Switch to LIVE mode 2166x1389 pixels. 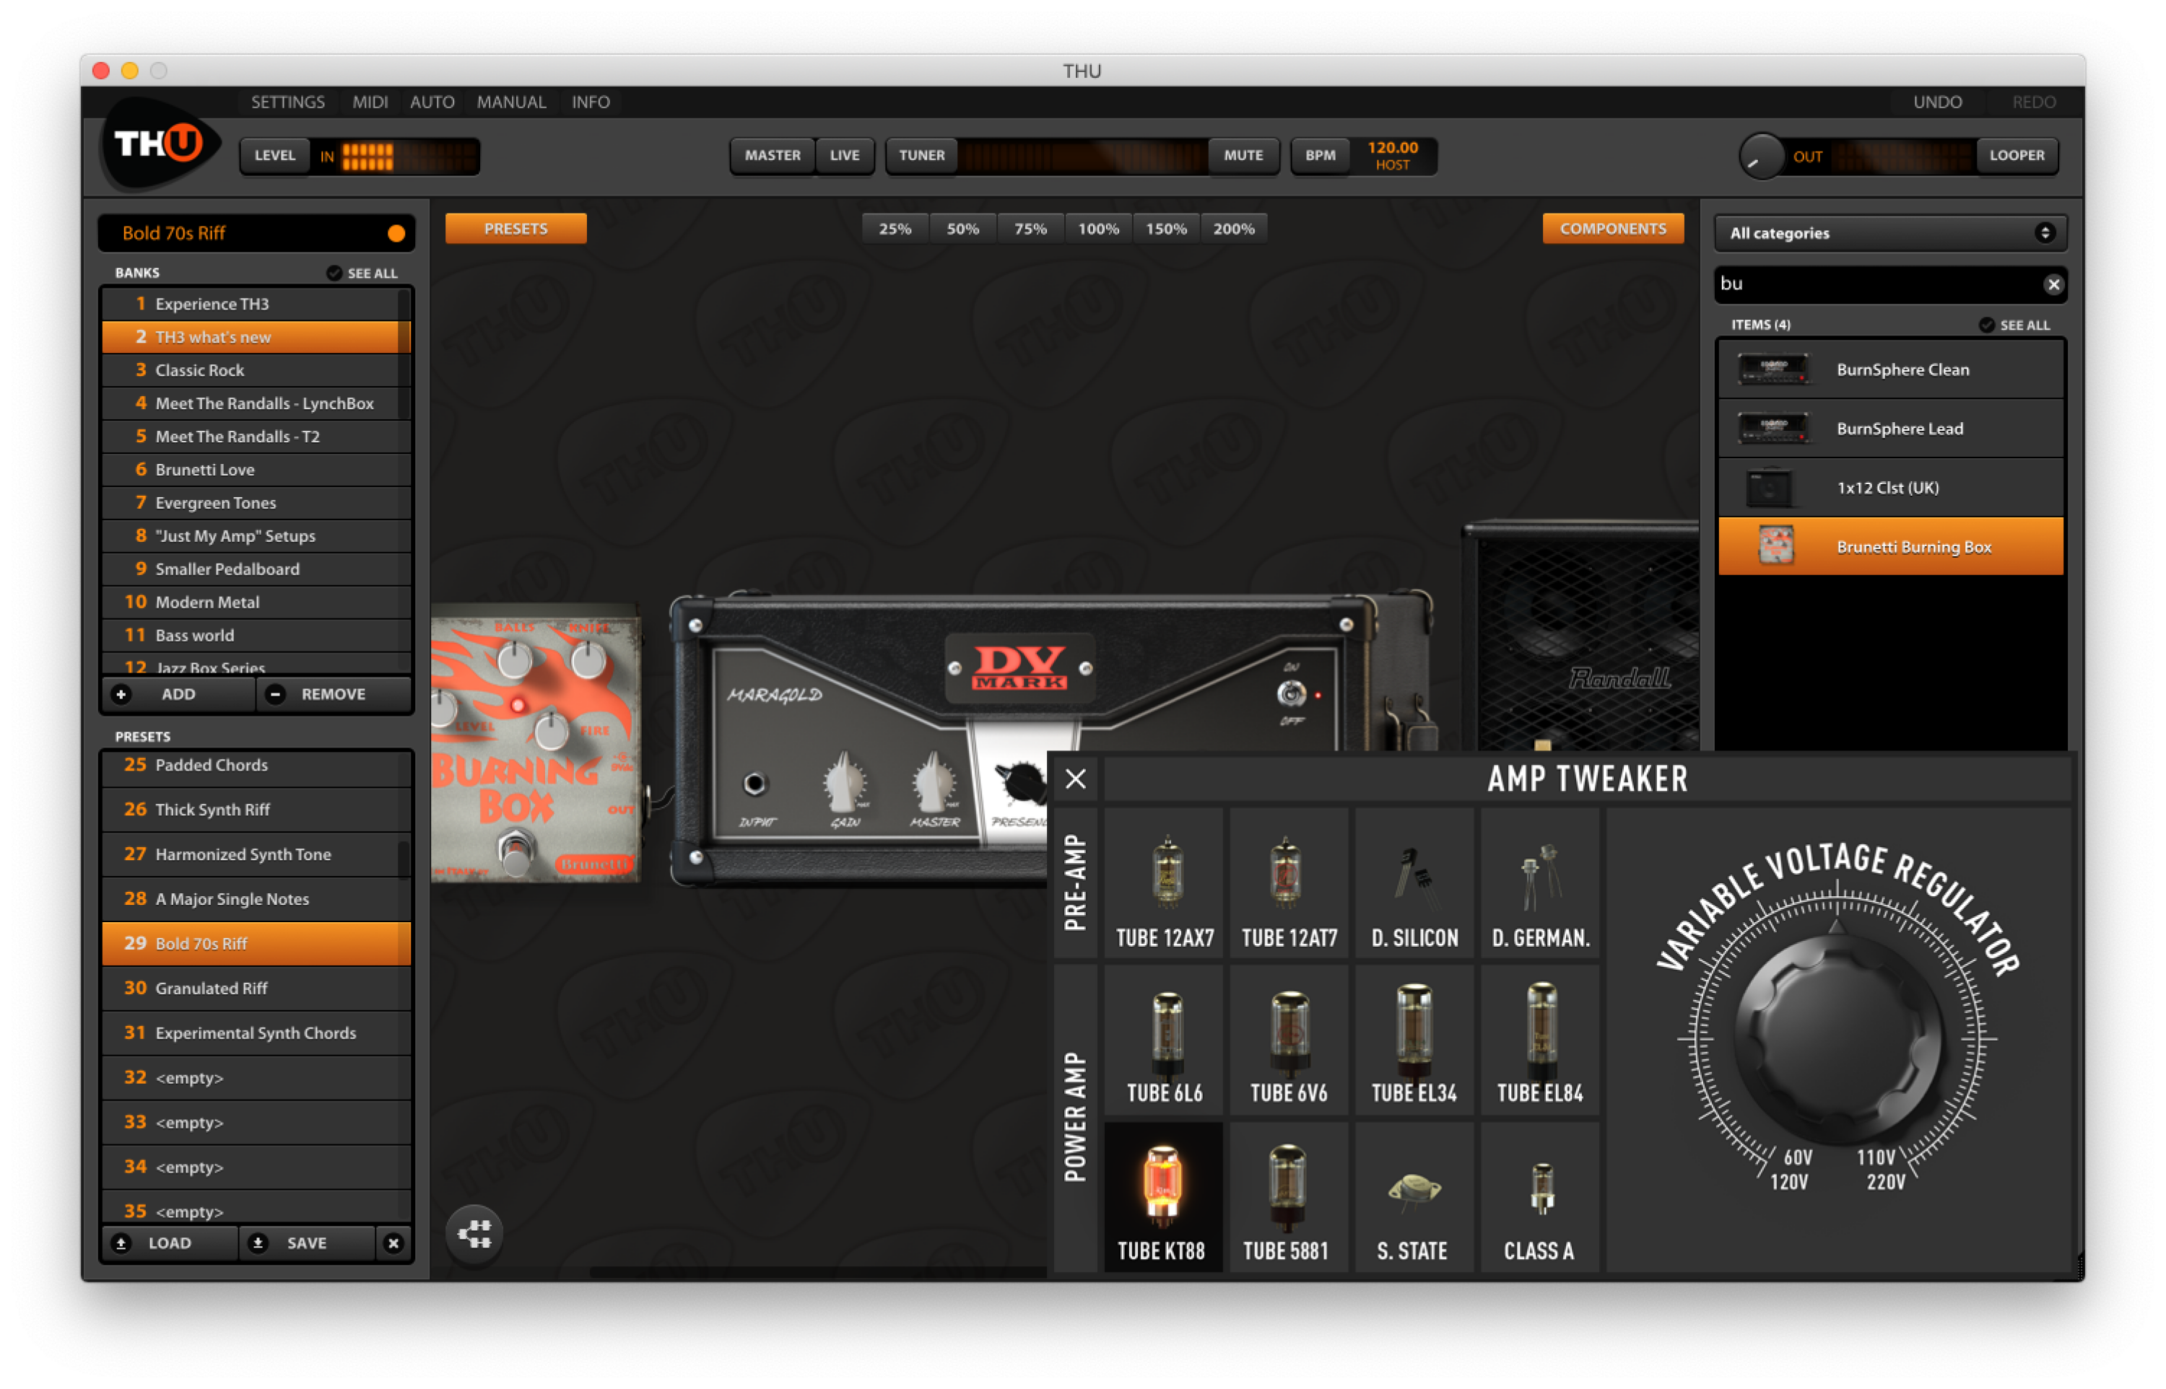[x=845, y=155]
